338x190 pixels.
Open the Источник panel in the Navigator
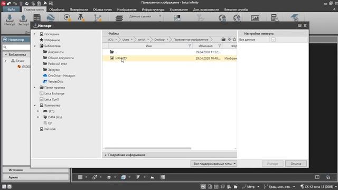coord(35,170)
